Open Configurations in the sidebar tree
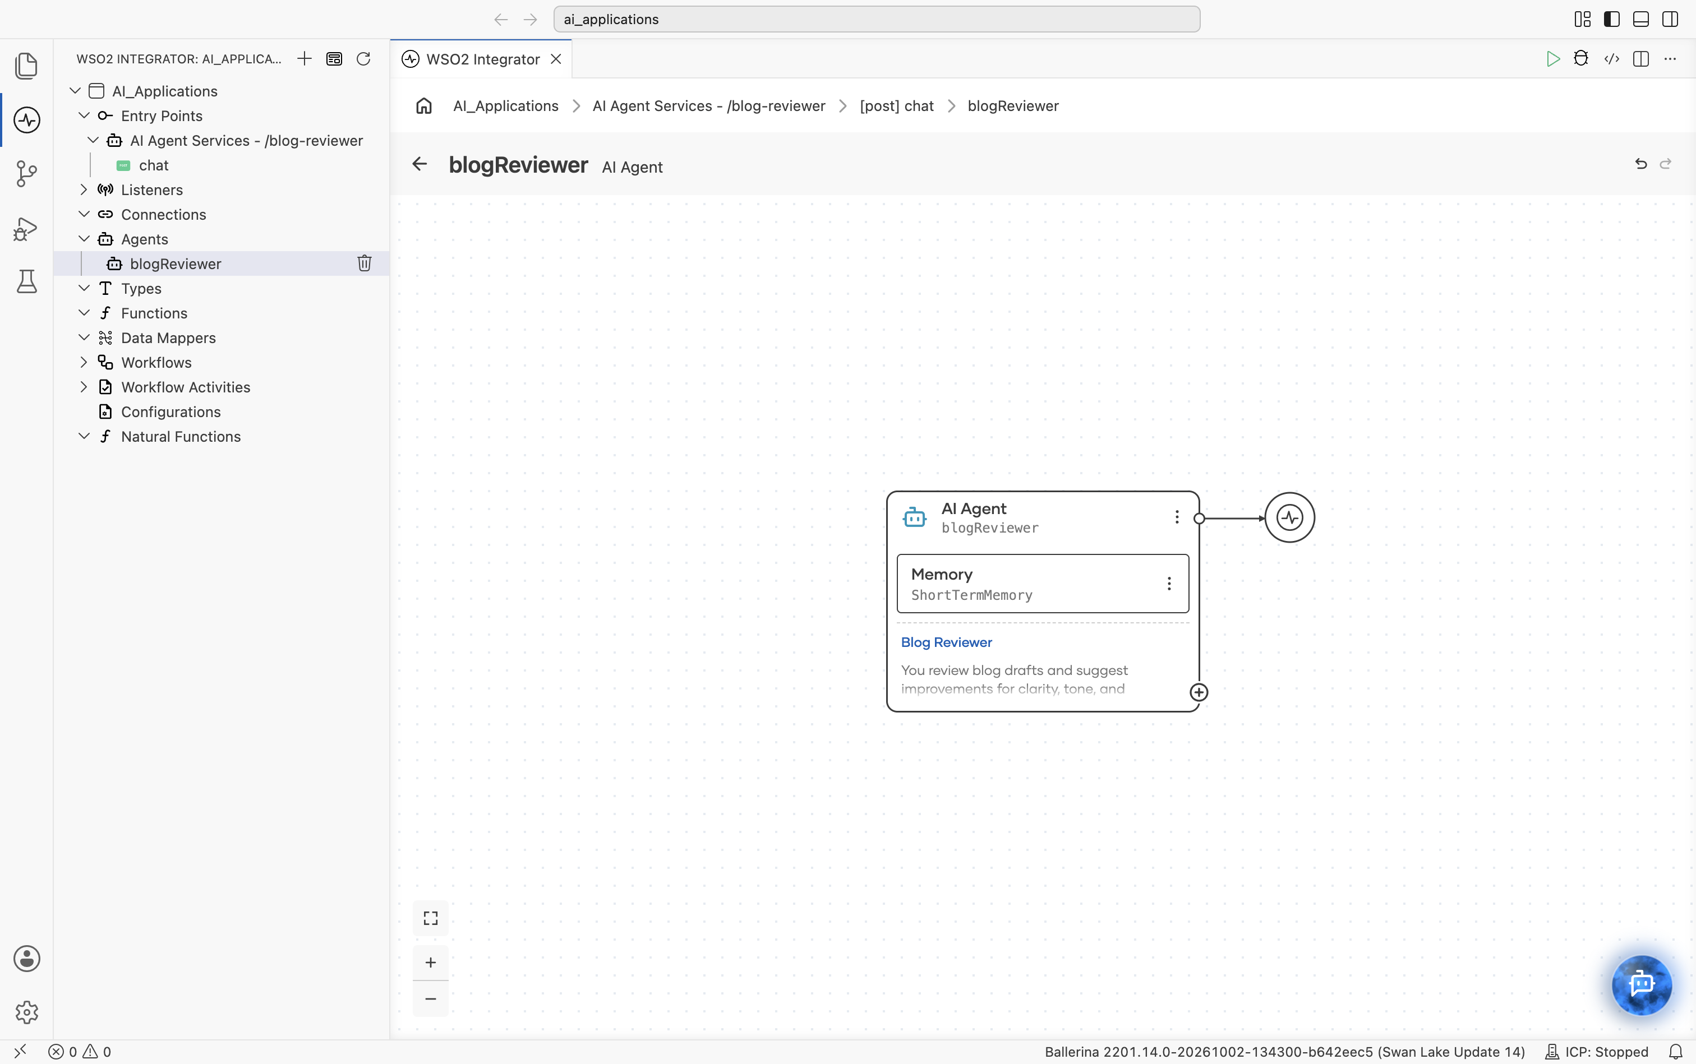This screenshot has height=1064, width=1696. (170, 411)
